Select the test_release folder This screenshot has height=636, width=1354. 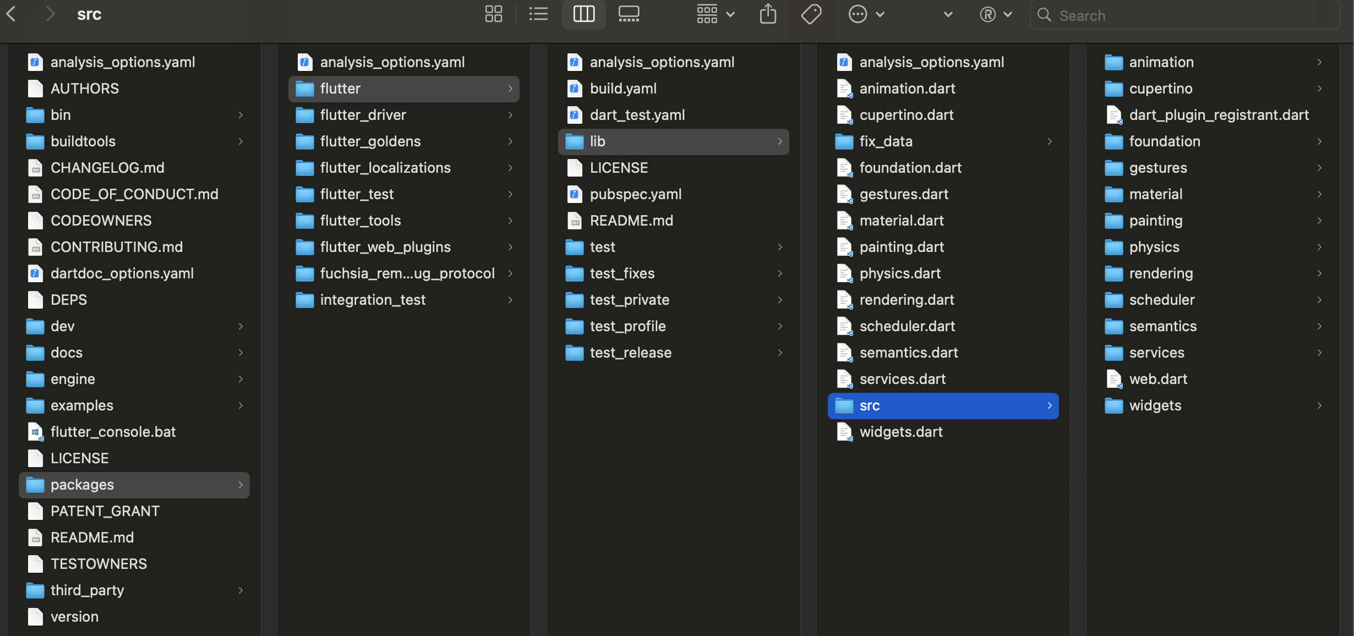click(x=674, y=353)
